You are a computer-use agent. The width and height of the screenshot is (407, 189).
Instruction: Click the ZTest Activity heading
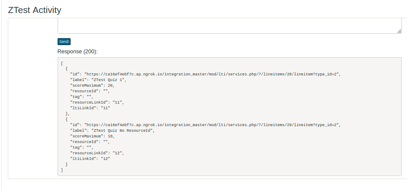point(35,10)
